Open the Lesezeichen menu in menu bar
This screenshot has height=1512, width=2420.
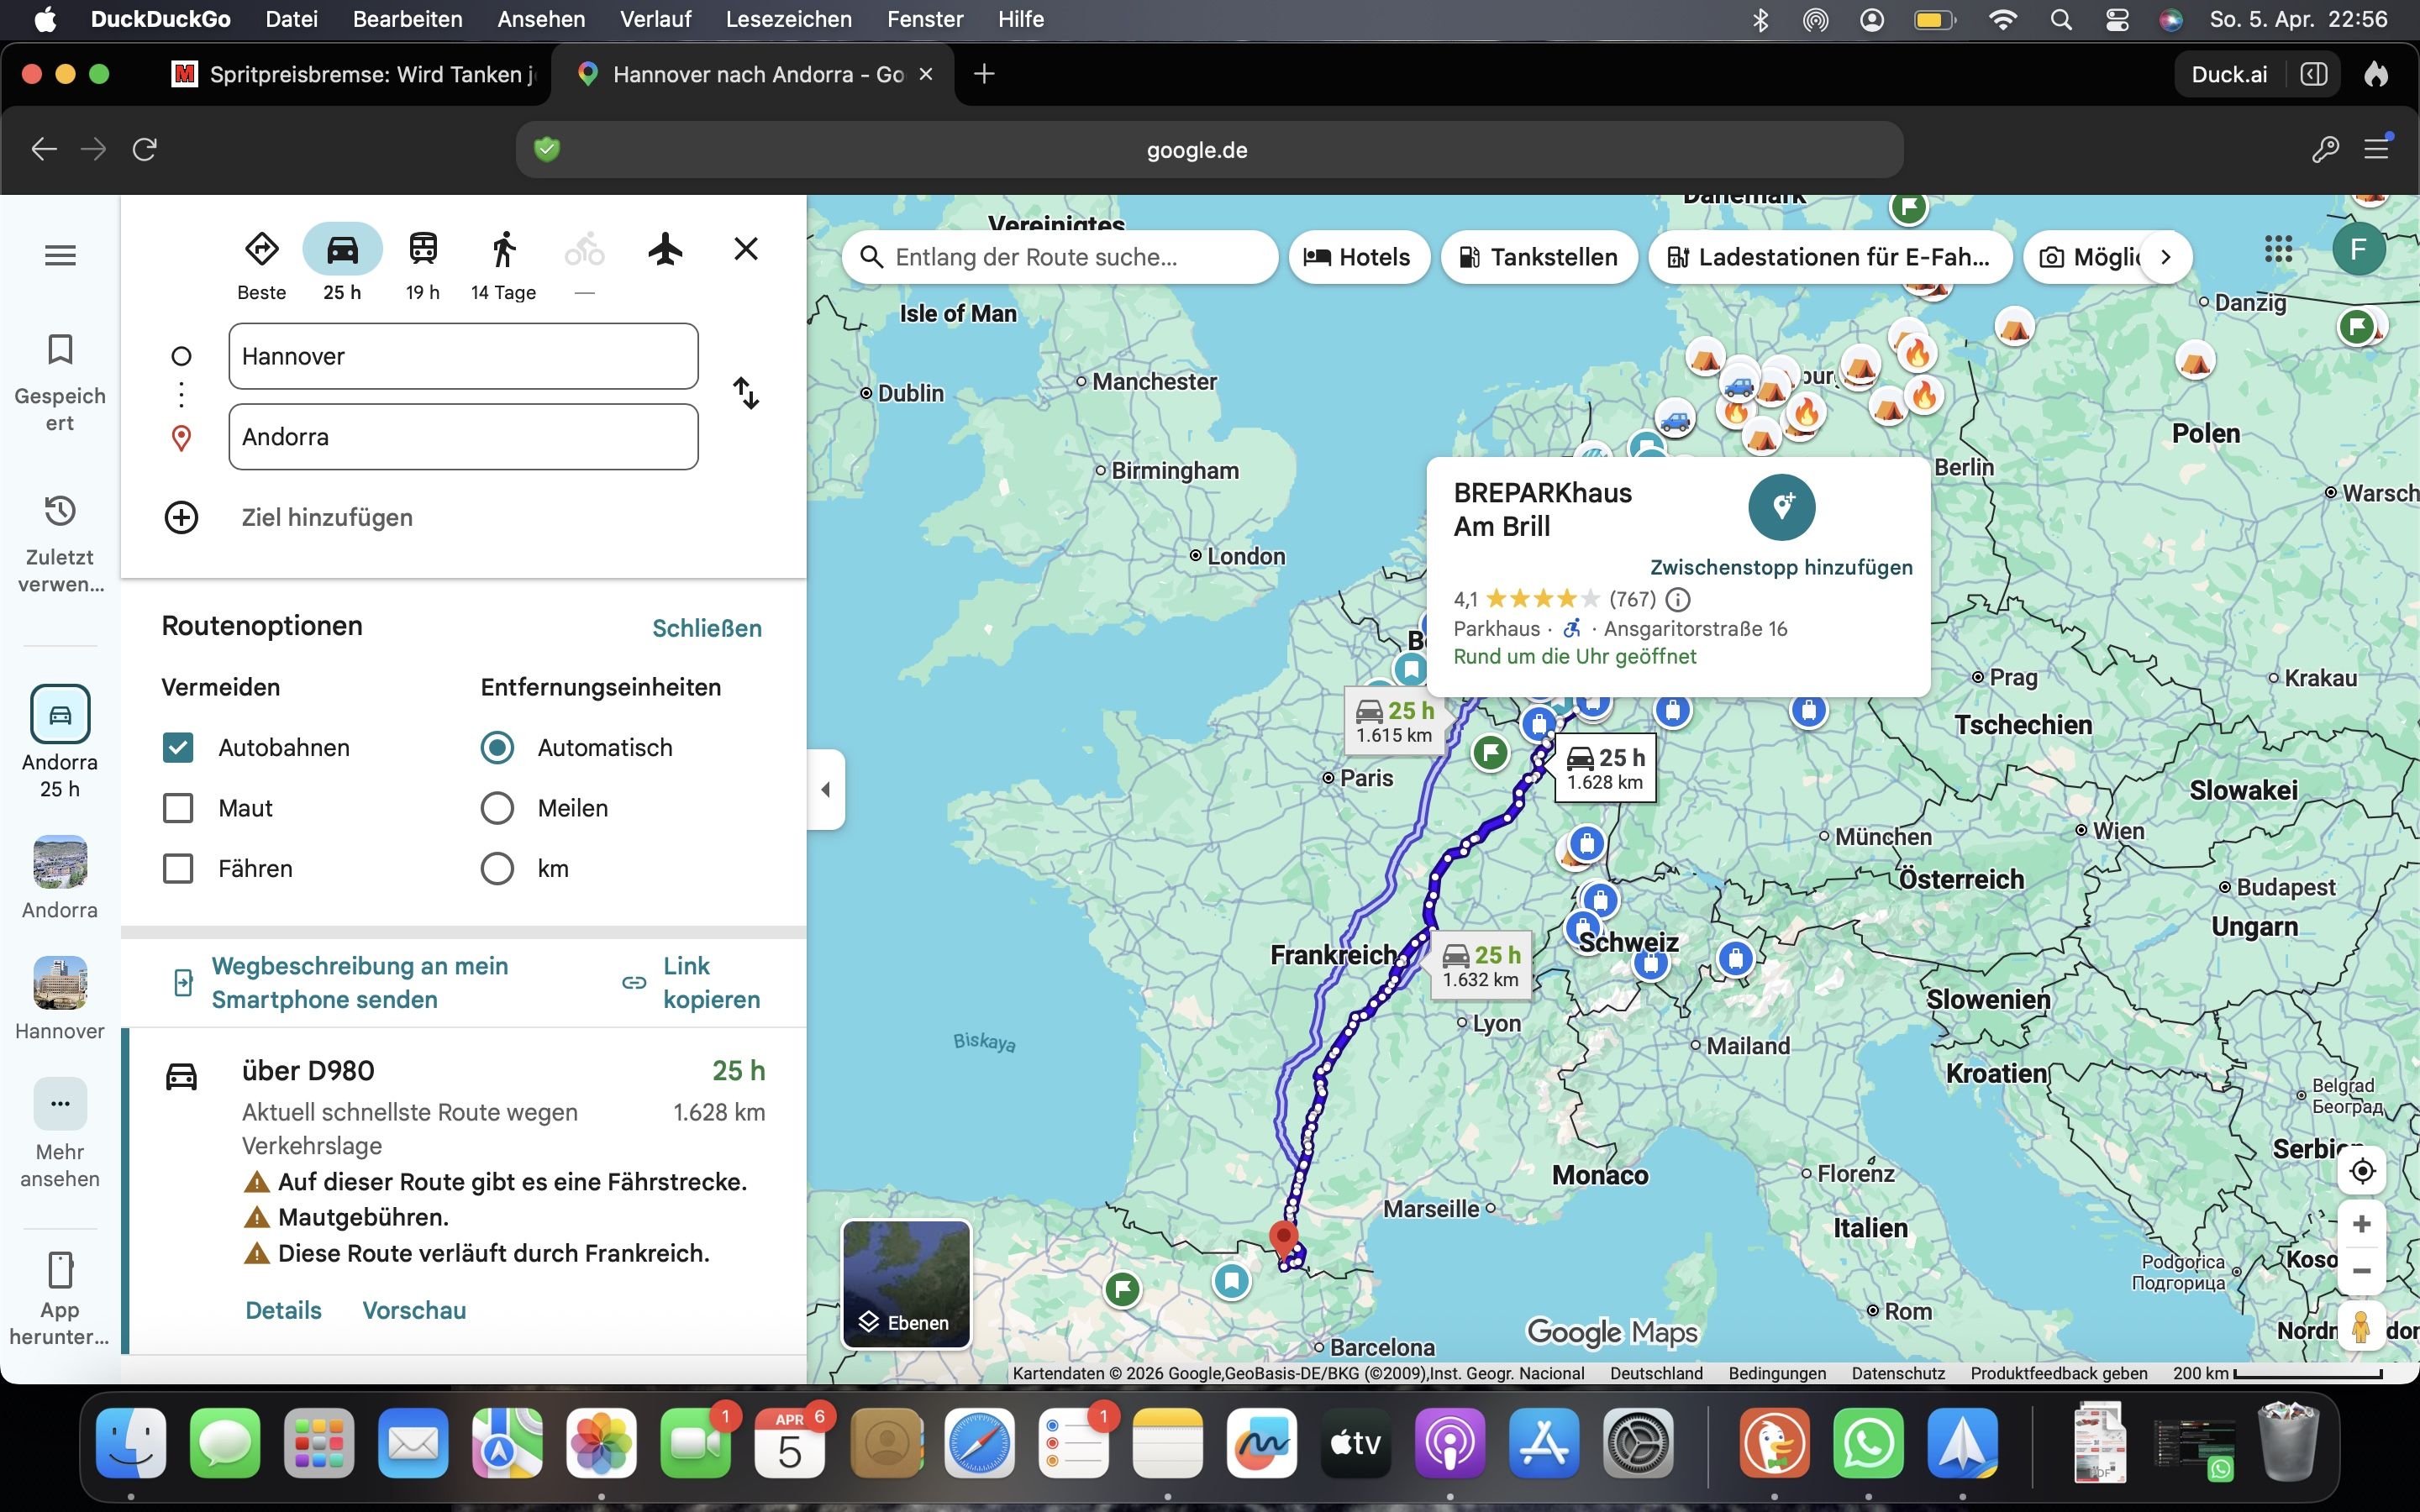788,19
